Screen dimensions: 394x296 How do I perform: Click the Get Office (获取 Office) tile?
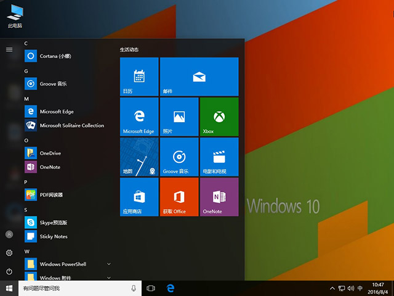pyautogui.click(x=179, y=197)
